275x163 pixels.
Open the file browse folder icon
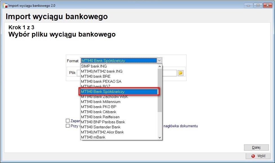(x=180, y=73)
